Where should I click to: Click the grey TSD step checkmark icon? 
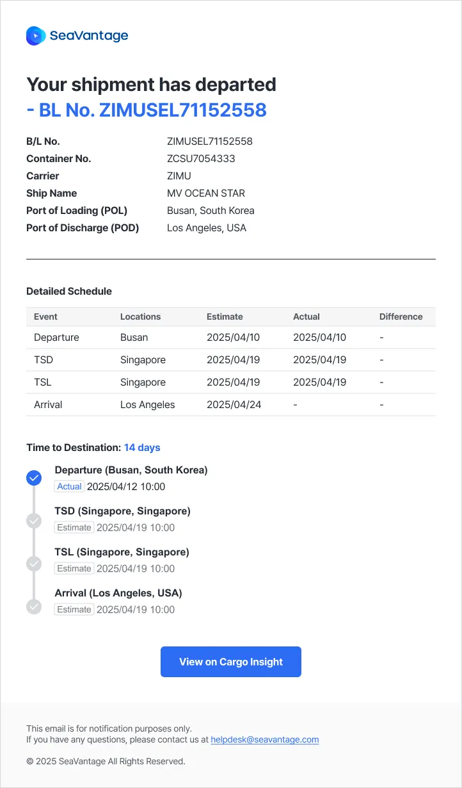(34, 521)
